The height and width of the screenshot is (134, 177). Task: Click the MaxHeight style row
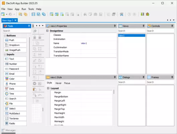[x=81, y=113]
